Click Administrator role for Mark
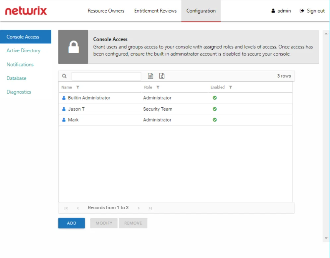Screen dimensions: 330x258 157,120
